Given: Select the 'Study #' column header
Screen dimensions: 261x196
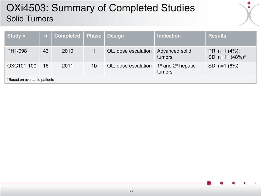Looking at the screenshot, I should [x=17, y=36].
